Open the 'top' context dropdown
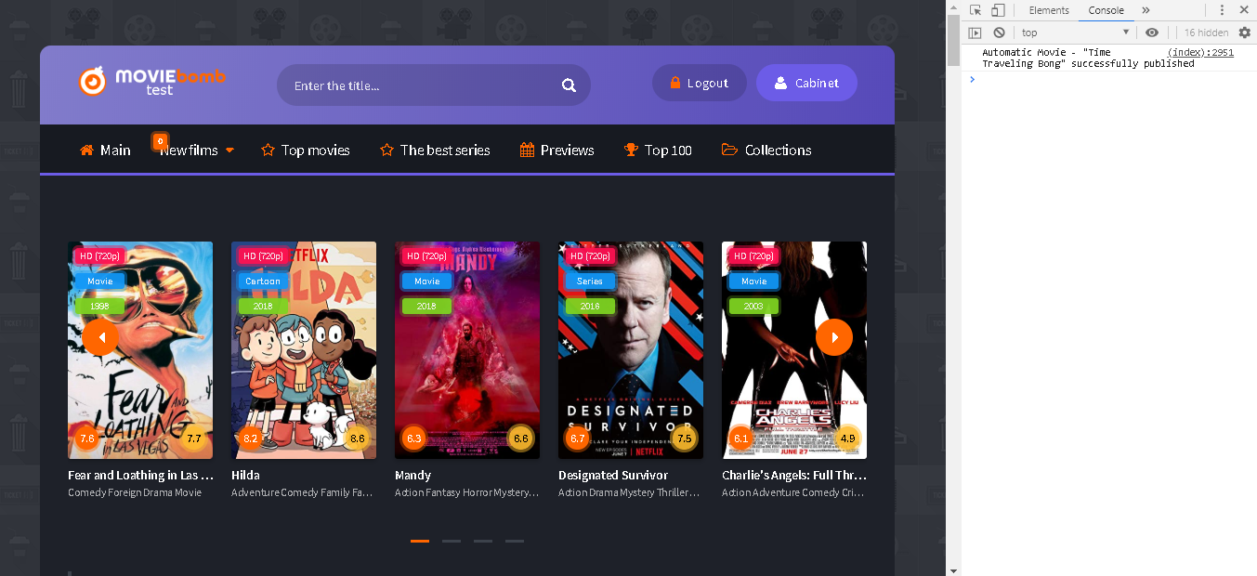This screenshot has width=1257, height=576. [x=1075, y=33]
